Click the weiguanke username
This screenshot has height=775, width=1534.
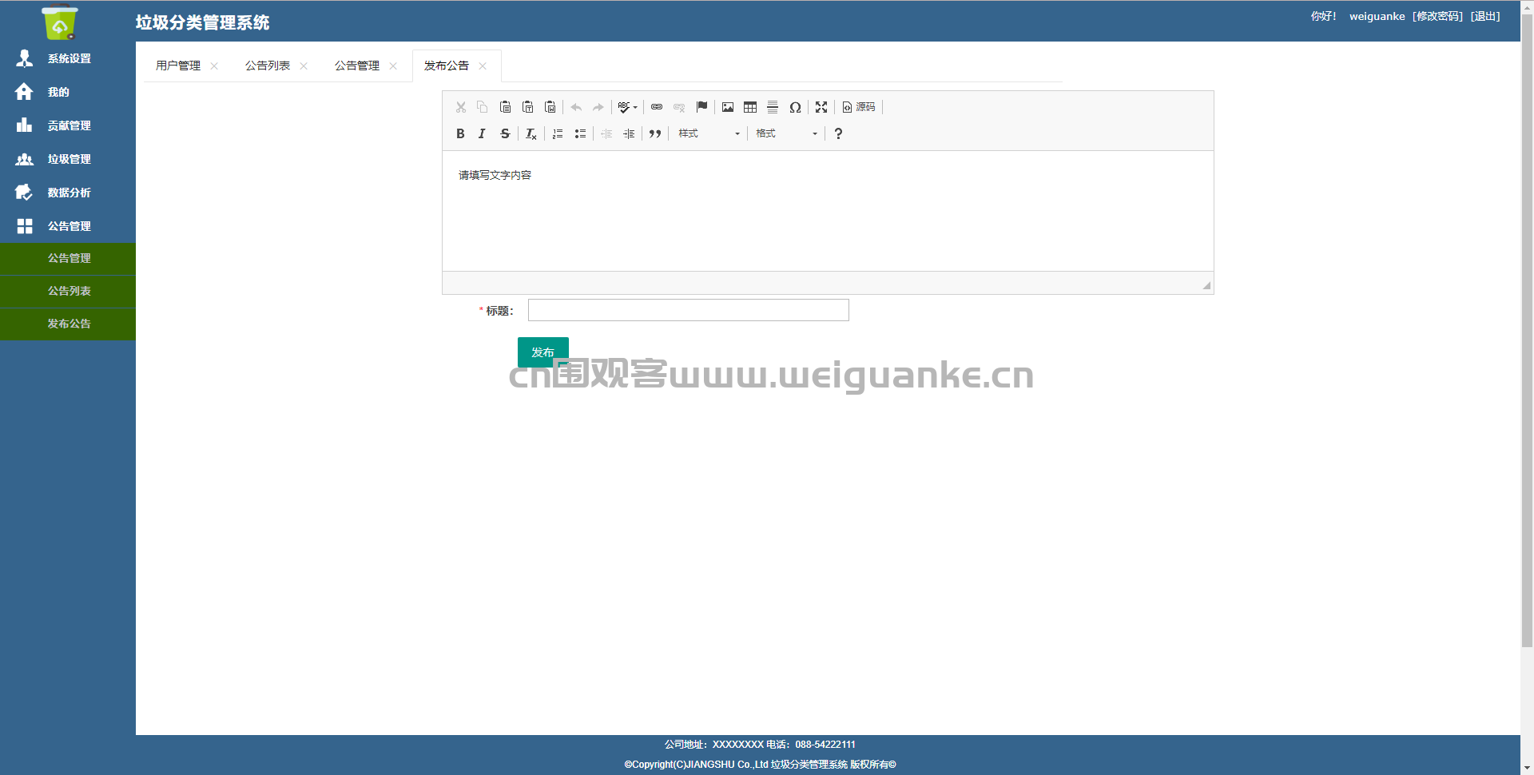pos(1377,16)
